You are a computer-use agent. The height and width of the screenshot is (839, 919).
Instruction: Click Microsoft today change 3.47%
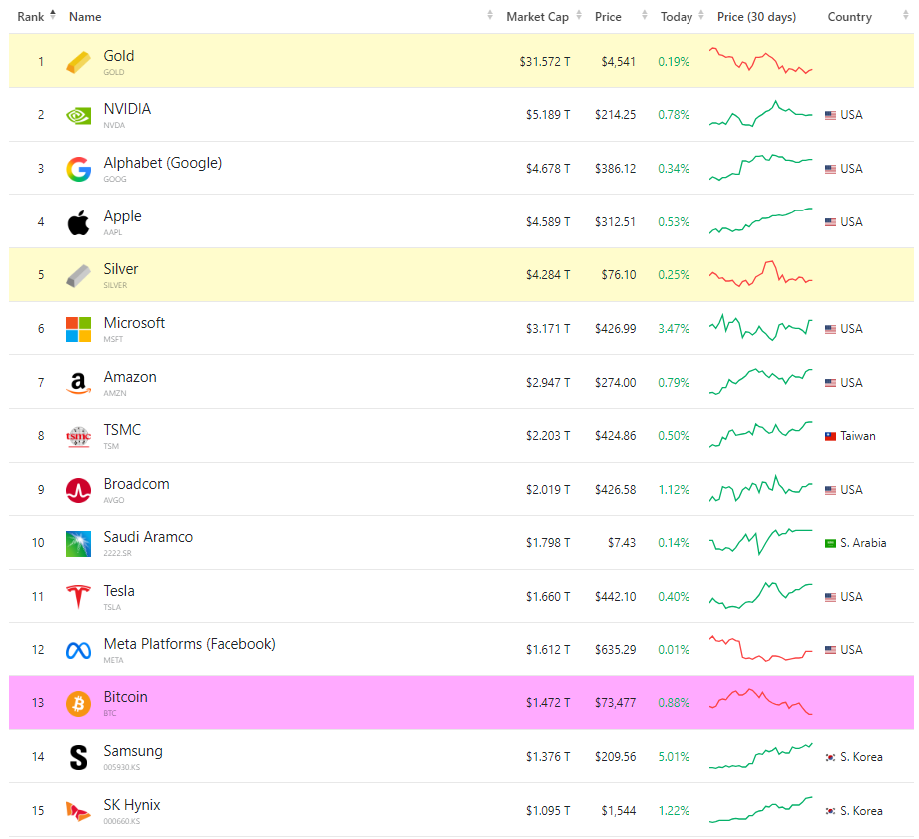[x=674, y=329]
